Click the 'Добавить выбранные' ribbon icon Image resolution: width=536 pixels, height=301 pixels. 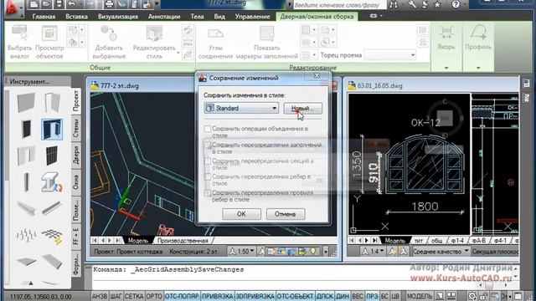click(109, 33)
